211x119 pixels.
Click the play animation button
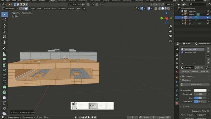click(89, 117)
